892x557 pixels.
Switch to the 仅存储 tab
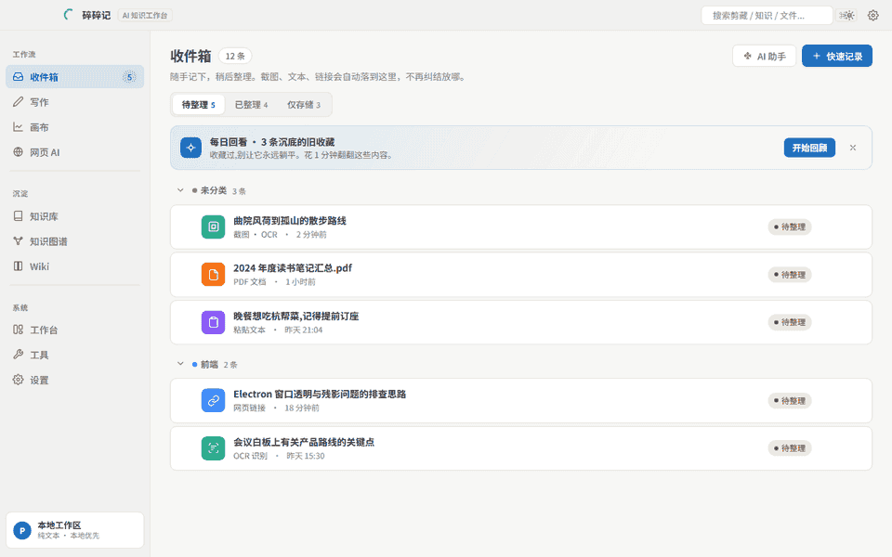tap(303, 105)
